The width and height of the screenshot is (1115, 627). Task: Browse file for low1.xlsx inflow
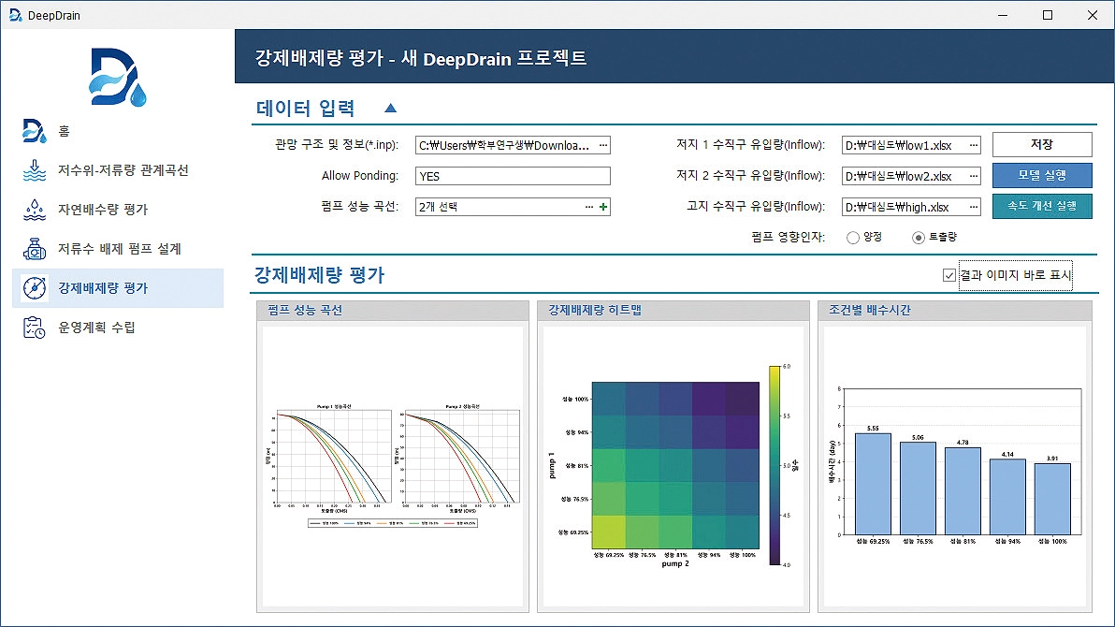click(x=974, y=145)
